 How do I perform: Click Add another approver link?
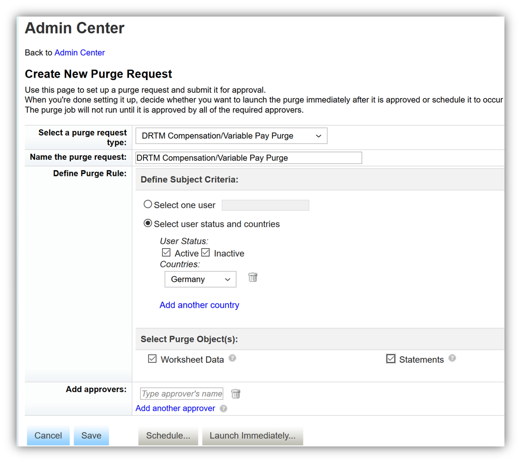coord(175,408)
